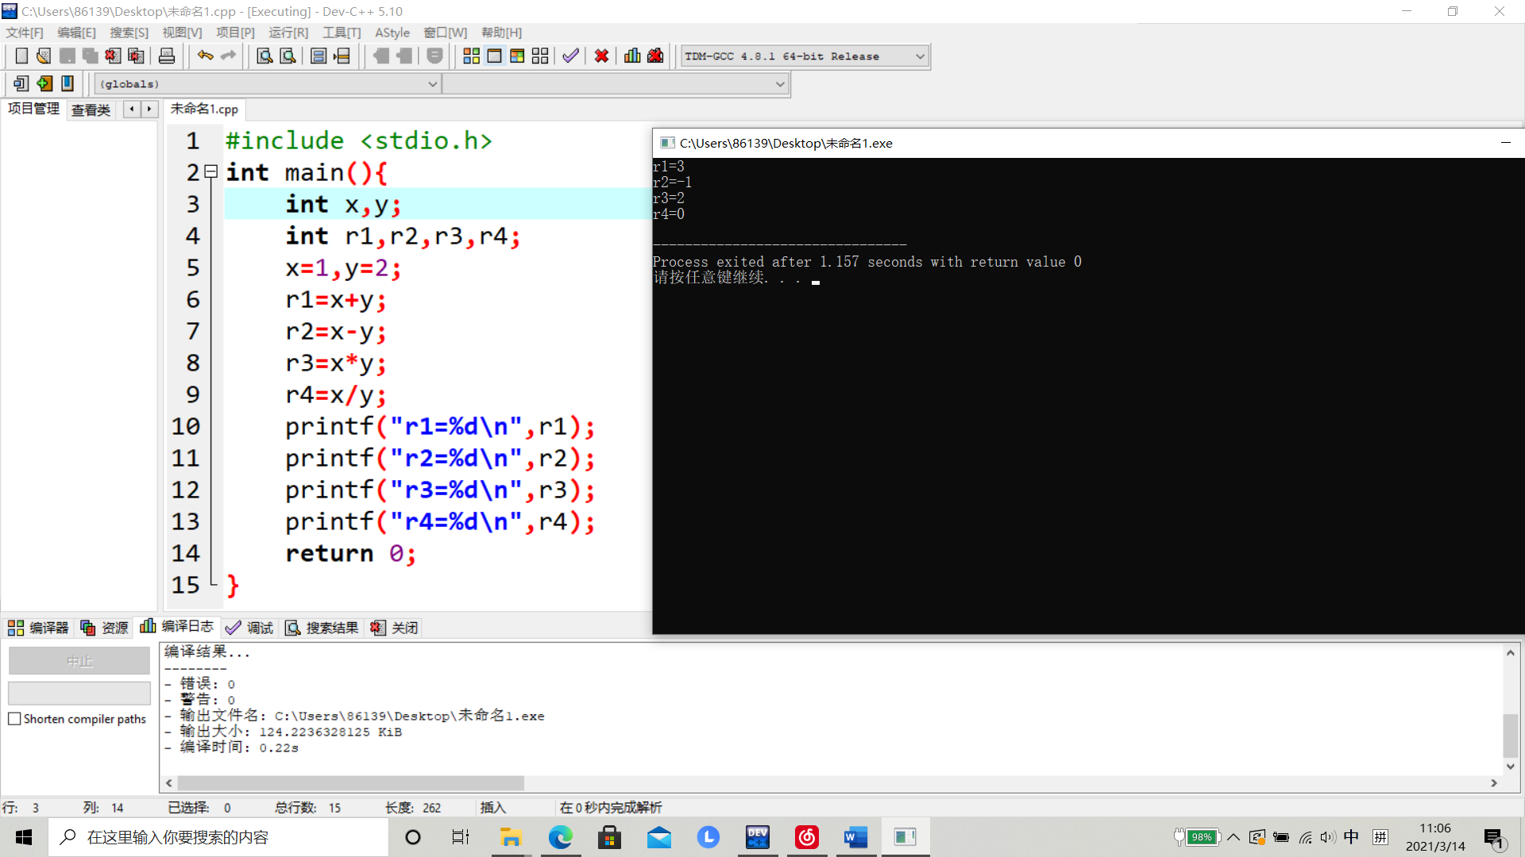Click the Insert bookmark icon with green plus
This screenshot has width=1525, height=857.
(44, 83)
